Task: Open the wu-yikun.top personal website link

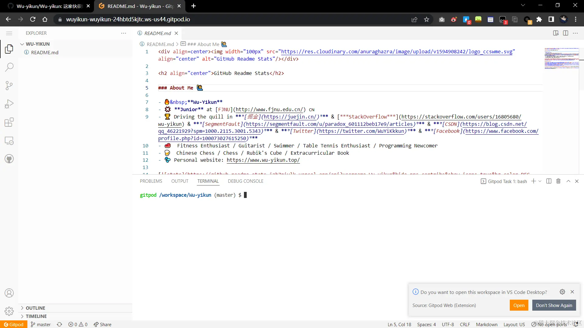Action: tap(263, 160)
